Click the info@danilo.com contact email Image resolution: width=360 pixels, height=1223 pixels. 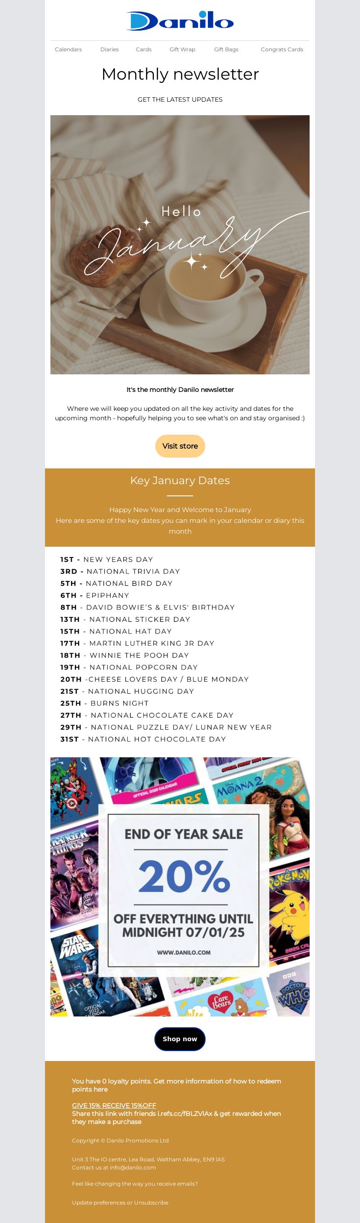pyautogui.click(x=132, y=1168)
